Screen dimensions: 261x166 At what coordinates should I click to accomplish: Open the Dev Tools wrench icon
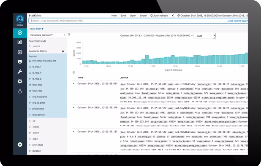(20, 72)
